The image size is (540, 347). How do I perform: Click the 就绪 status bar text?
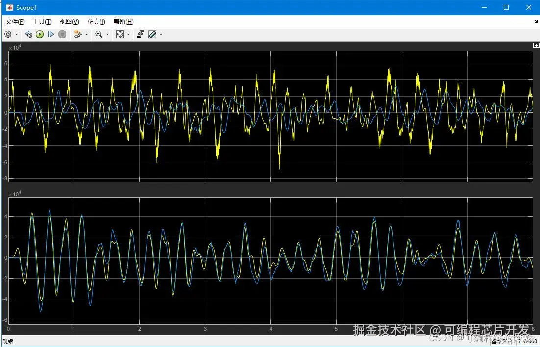pos(8,341)
